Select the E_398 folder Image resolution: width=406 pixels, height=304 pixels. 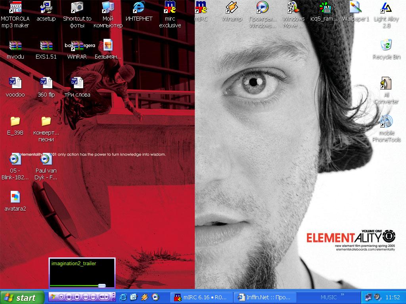15,121
